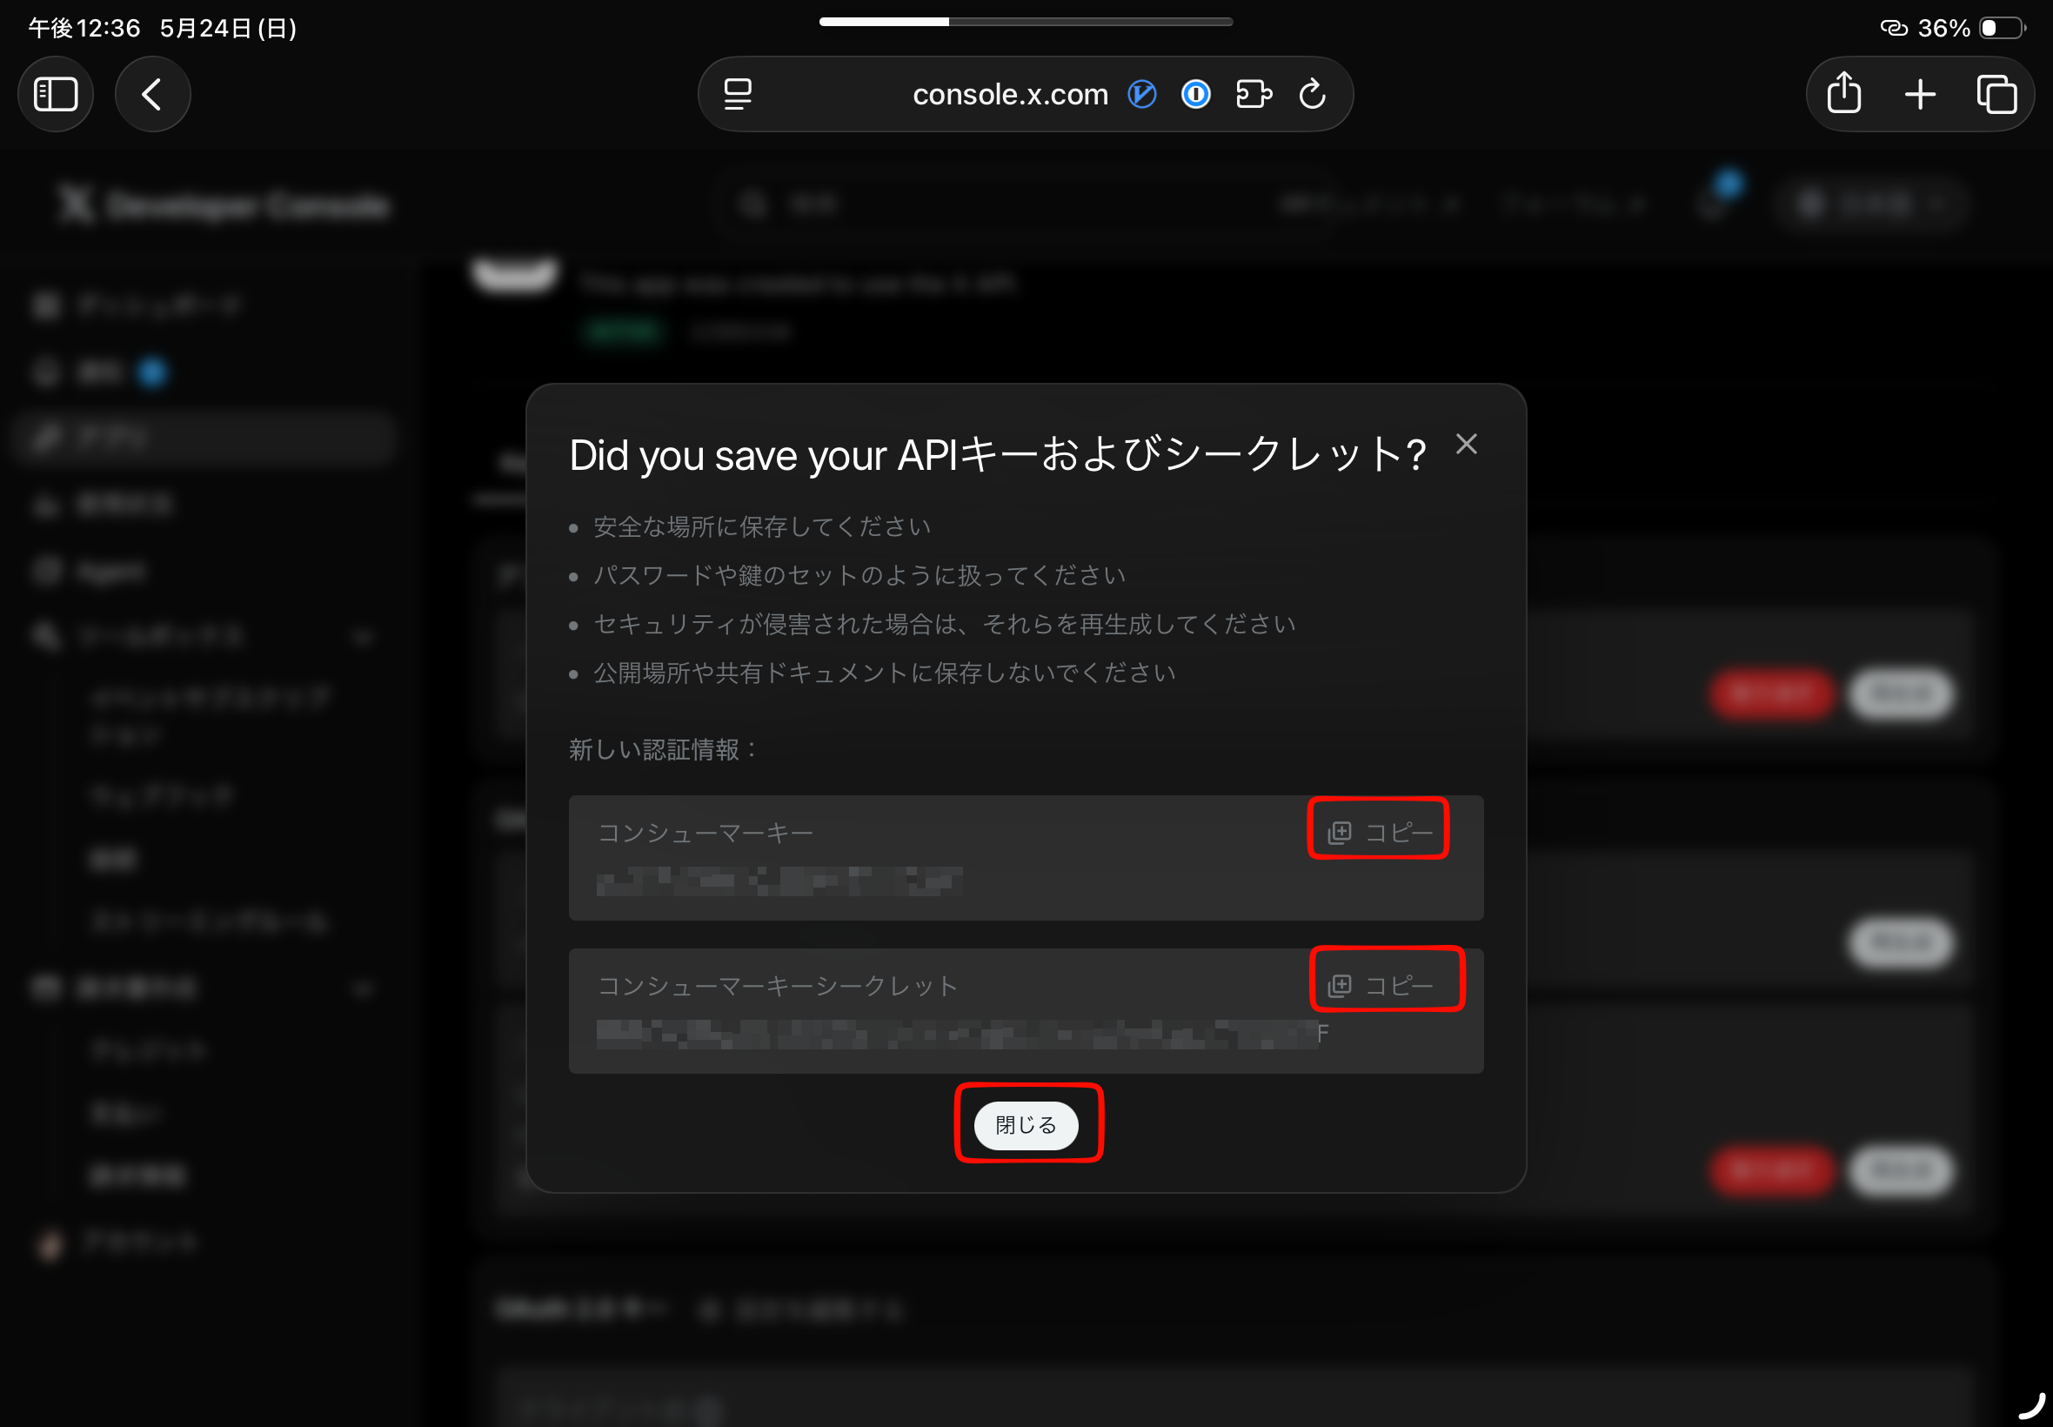Close the dialog with the X icon

pyautogui.click(x=1466, y=444)
